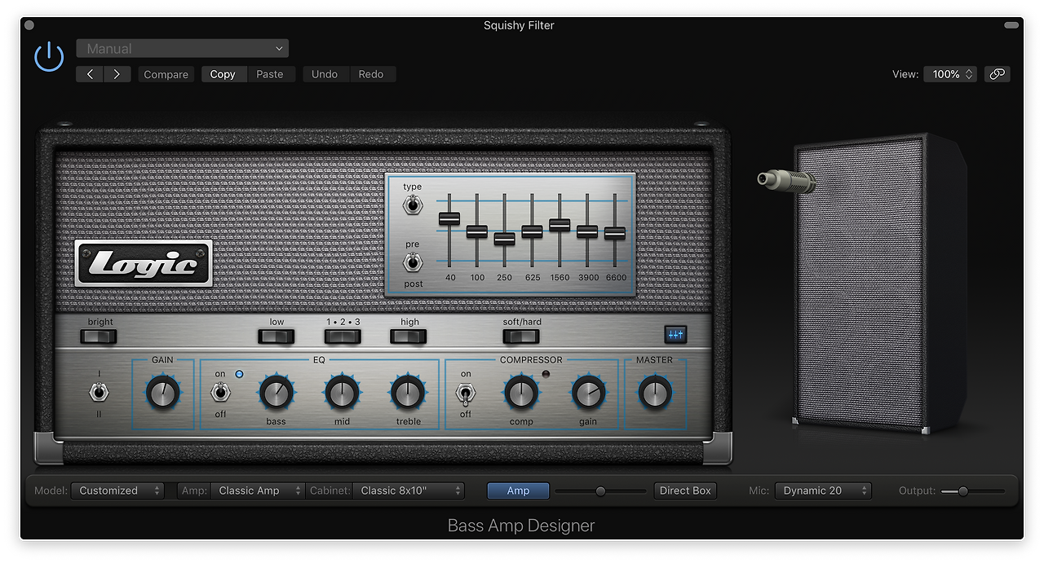Click the Bass Amp Designer label
Screen dimensions: 1044x563
(x=521, y=526)
